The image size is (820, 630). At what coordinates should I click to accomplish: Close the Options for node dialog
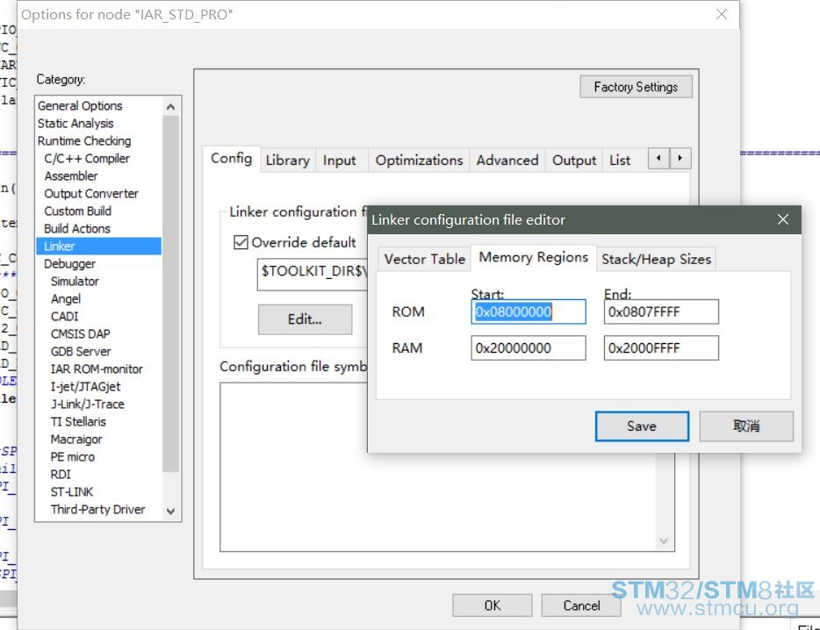722,14
